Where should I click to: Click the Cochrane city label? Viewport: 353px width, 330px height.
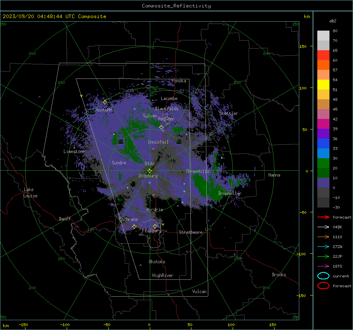pyautogui.click(x=128, y=219)
